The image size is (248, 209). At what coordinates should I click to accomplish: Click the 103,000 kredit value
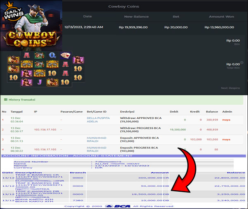[x=196, y=139]
